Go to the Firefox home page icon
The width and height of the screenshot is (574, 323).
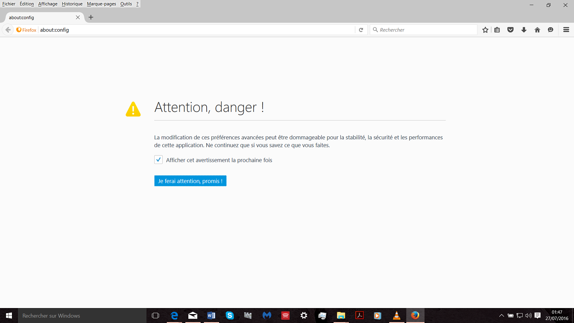pos(537,30)
